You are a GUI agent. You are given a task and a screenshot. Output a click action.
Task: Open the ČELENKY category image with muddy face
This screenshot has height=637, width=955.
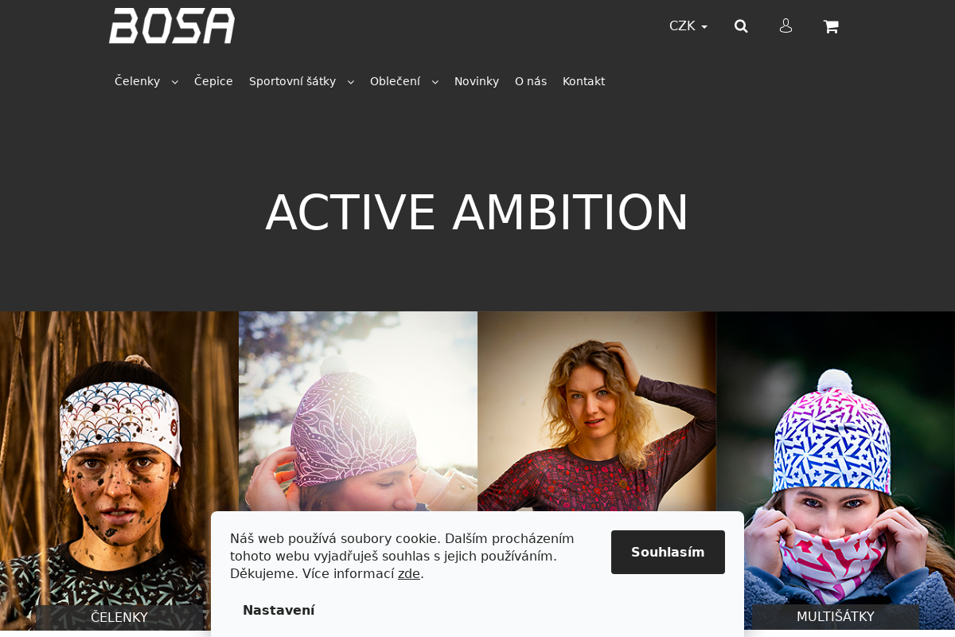[x=119, y=474]
